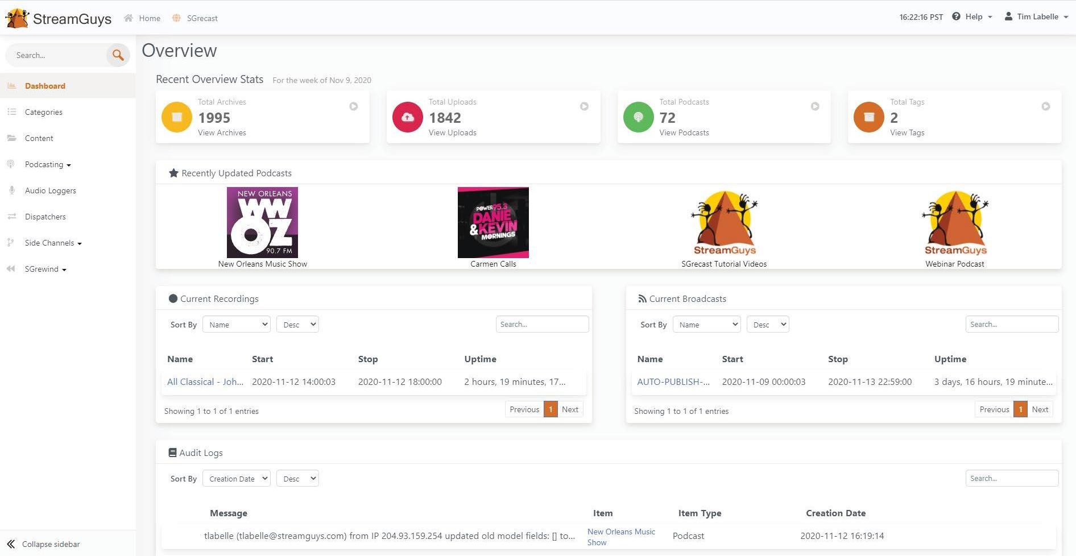This screenshot has width=1076, height=556.
Task: Open Categories in sidebar
Action: [x=44, y=112]
